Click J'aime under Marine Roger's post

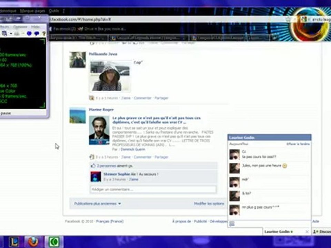click(126, 157)
